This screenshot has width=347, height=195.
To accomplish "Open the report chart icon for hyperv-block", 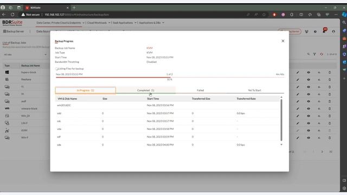I will click(319, 73).
